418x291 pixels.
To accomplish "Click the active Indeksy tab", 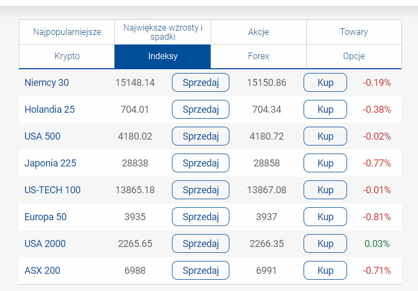I will click(163, 56).
